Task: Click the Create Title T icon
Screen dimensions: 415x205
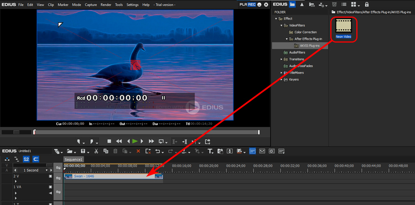Action: click(210, 151)
